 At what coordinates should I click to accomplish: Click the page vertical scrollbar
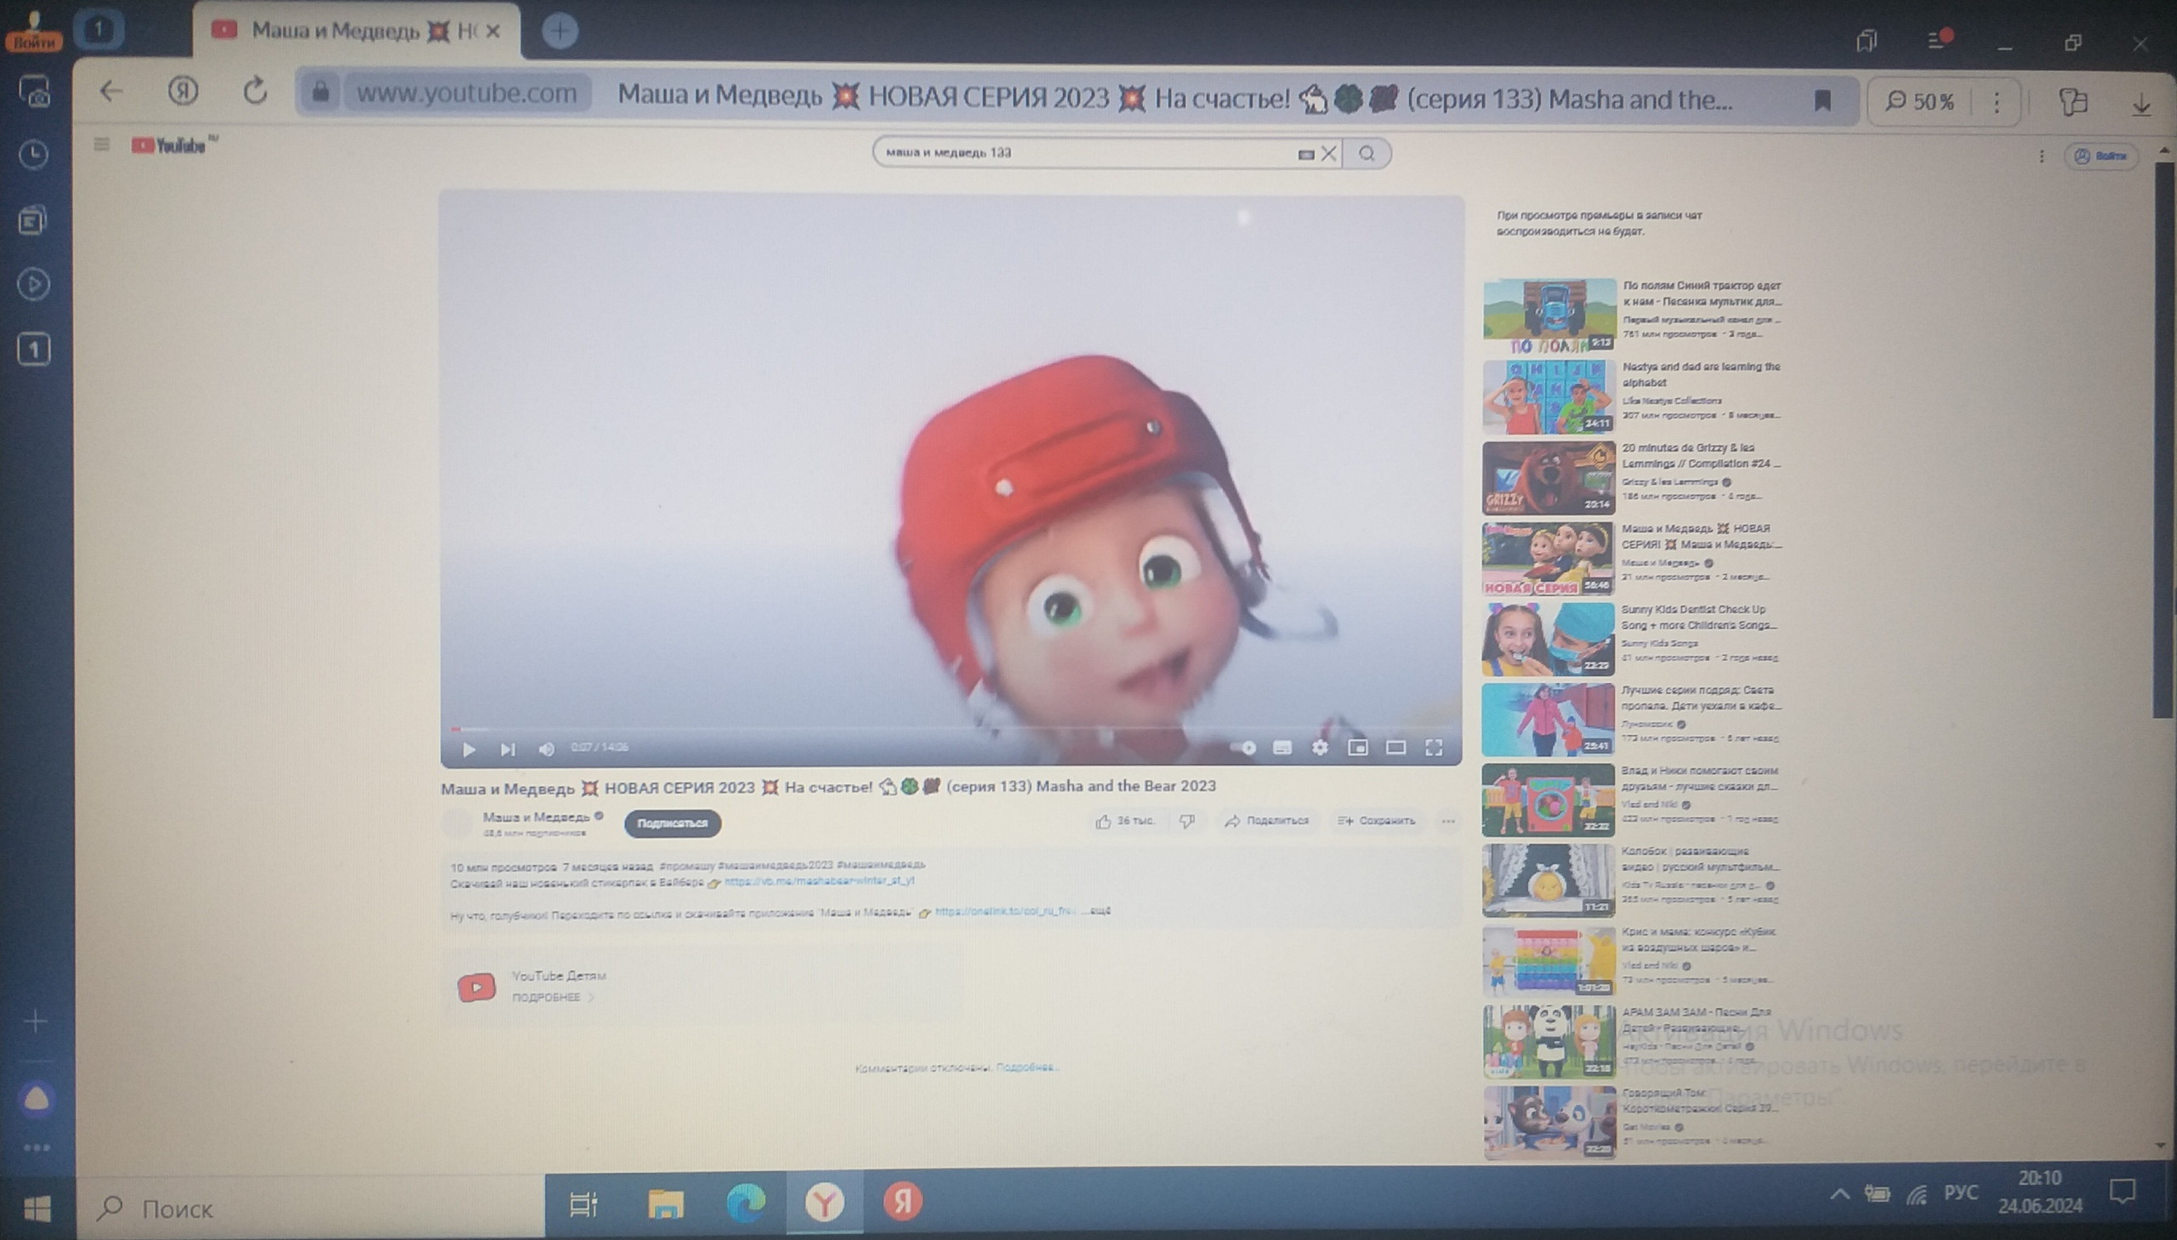point(2163,439)
